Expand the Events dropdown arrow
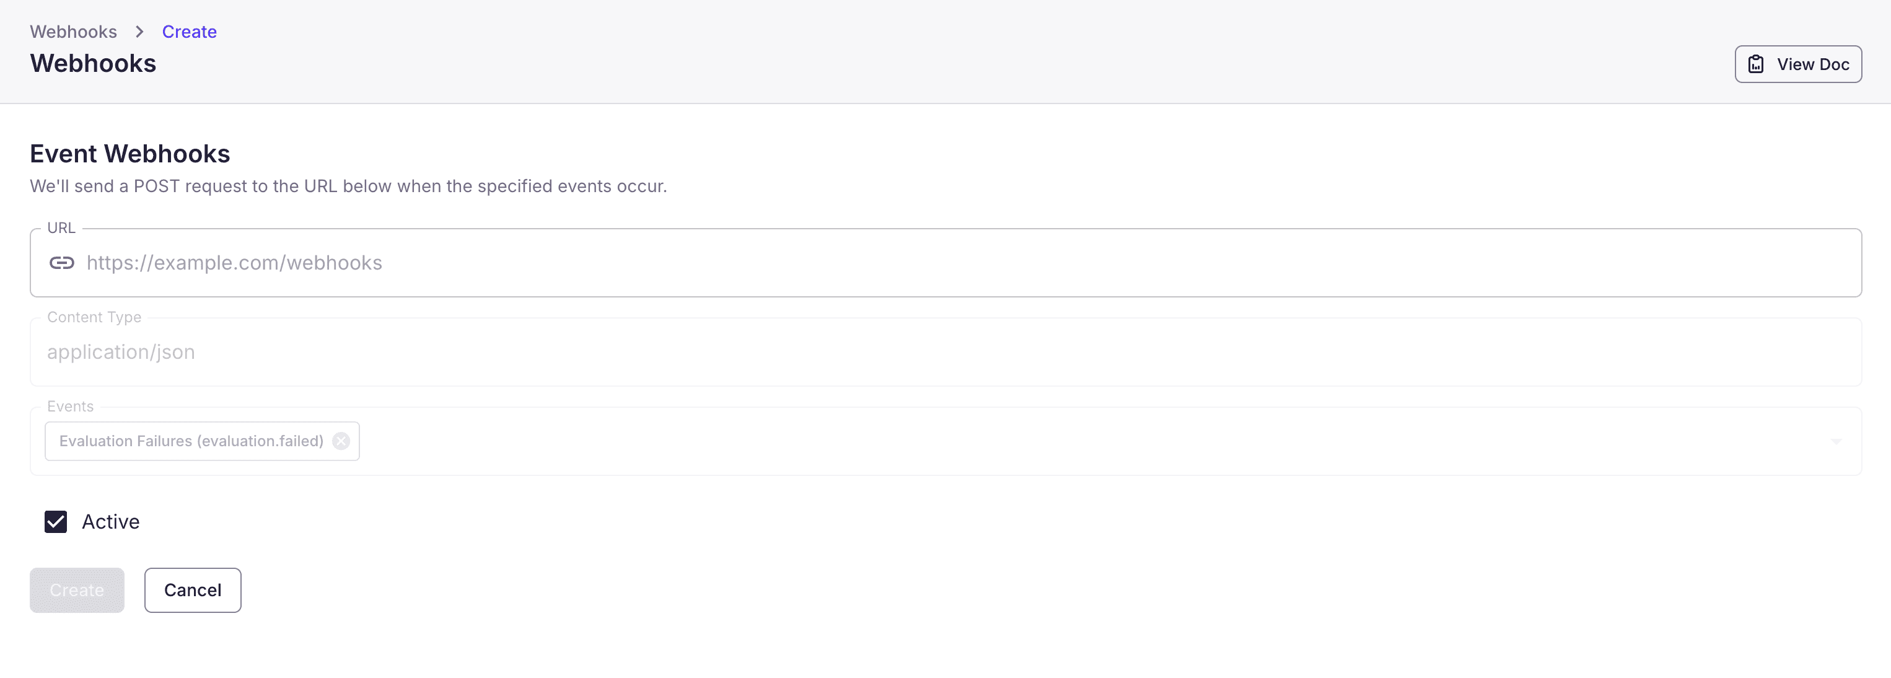The height and width of the screenshot is (678, 1891). tap(1835, 441)
